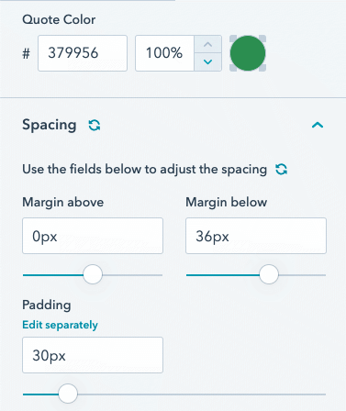
Task: Click unfilled track of Padding slider
Action: [x=202, y=394]
